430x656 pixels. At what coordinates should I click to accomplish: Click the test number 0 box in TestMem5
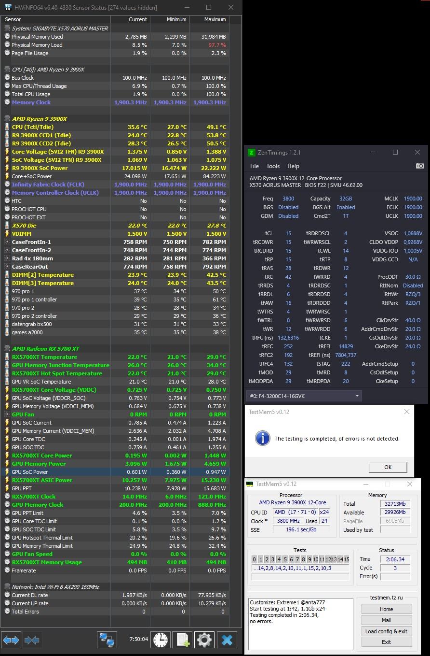click(255, 559)
